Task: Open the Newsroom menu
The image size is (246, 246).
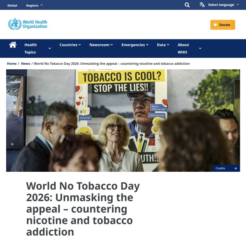Action: pos(101,45)
